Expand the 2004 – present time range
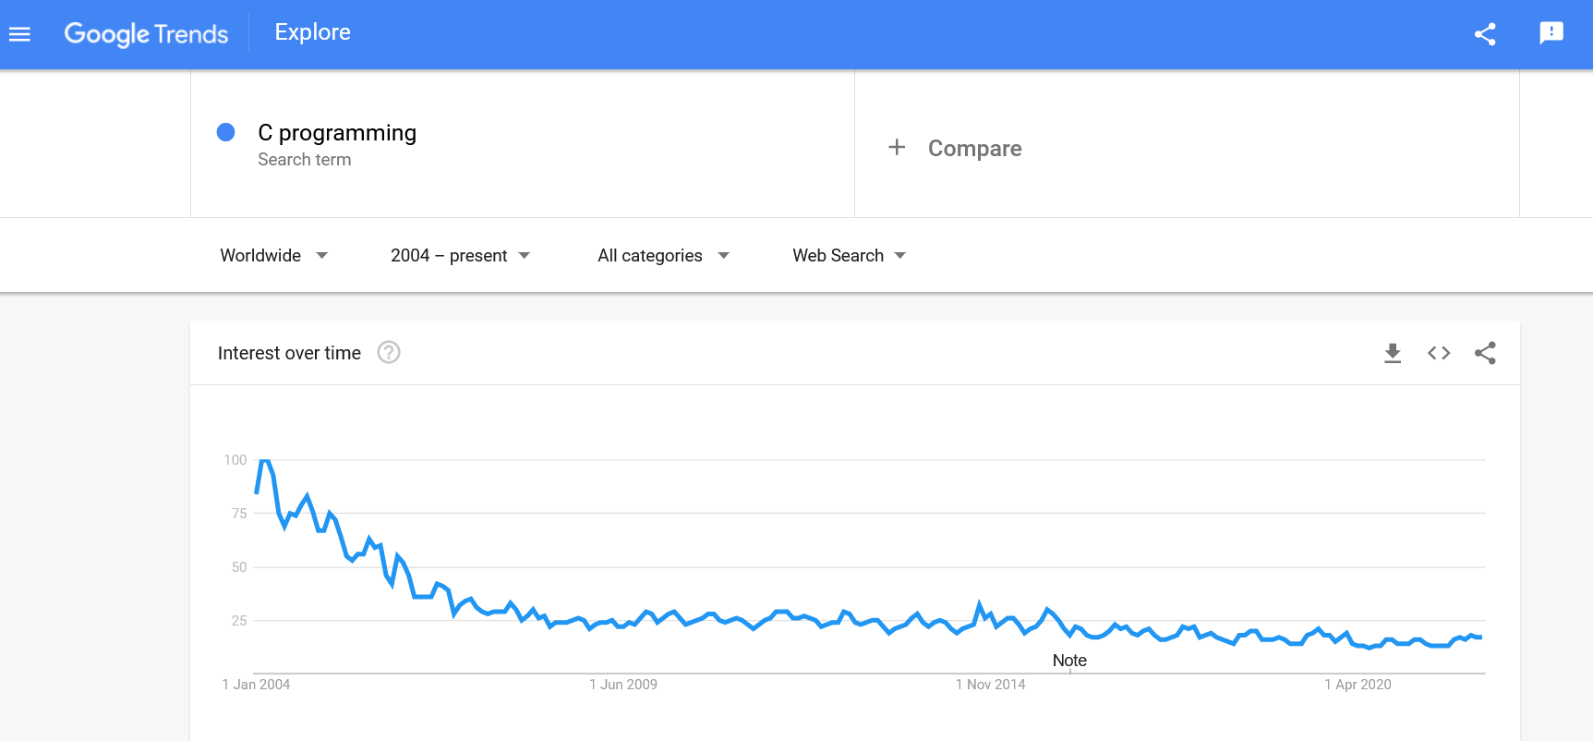 [x=460, y=255]
